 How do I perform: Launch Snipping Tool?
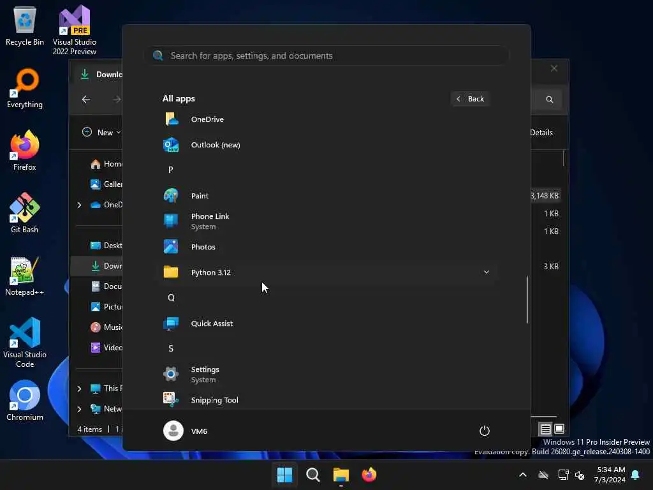coord(327,400)
